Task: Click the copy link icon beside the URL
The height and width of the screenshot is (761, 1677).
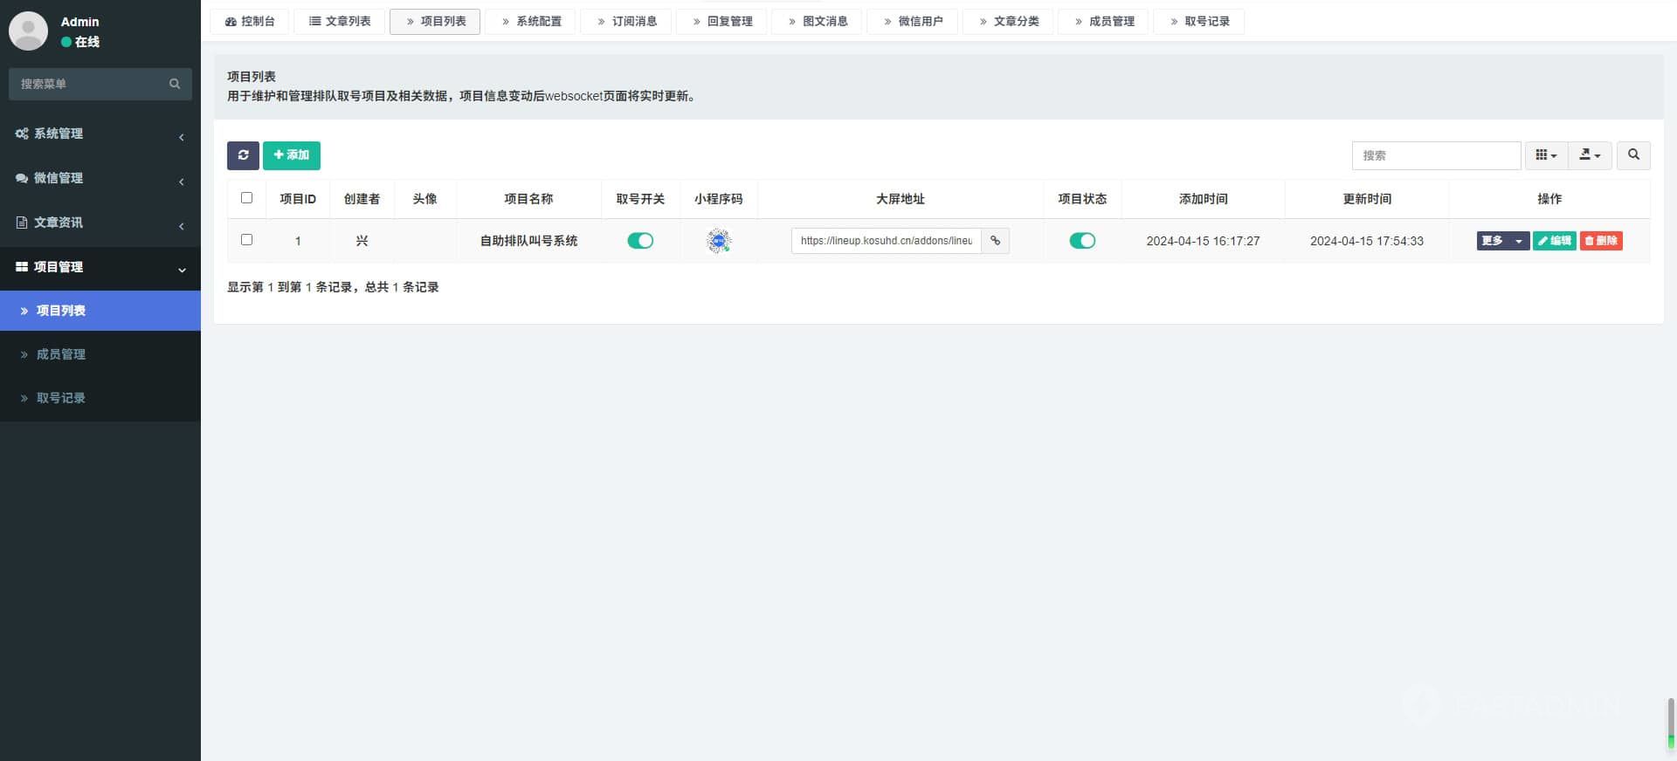Action: (995, 241)
